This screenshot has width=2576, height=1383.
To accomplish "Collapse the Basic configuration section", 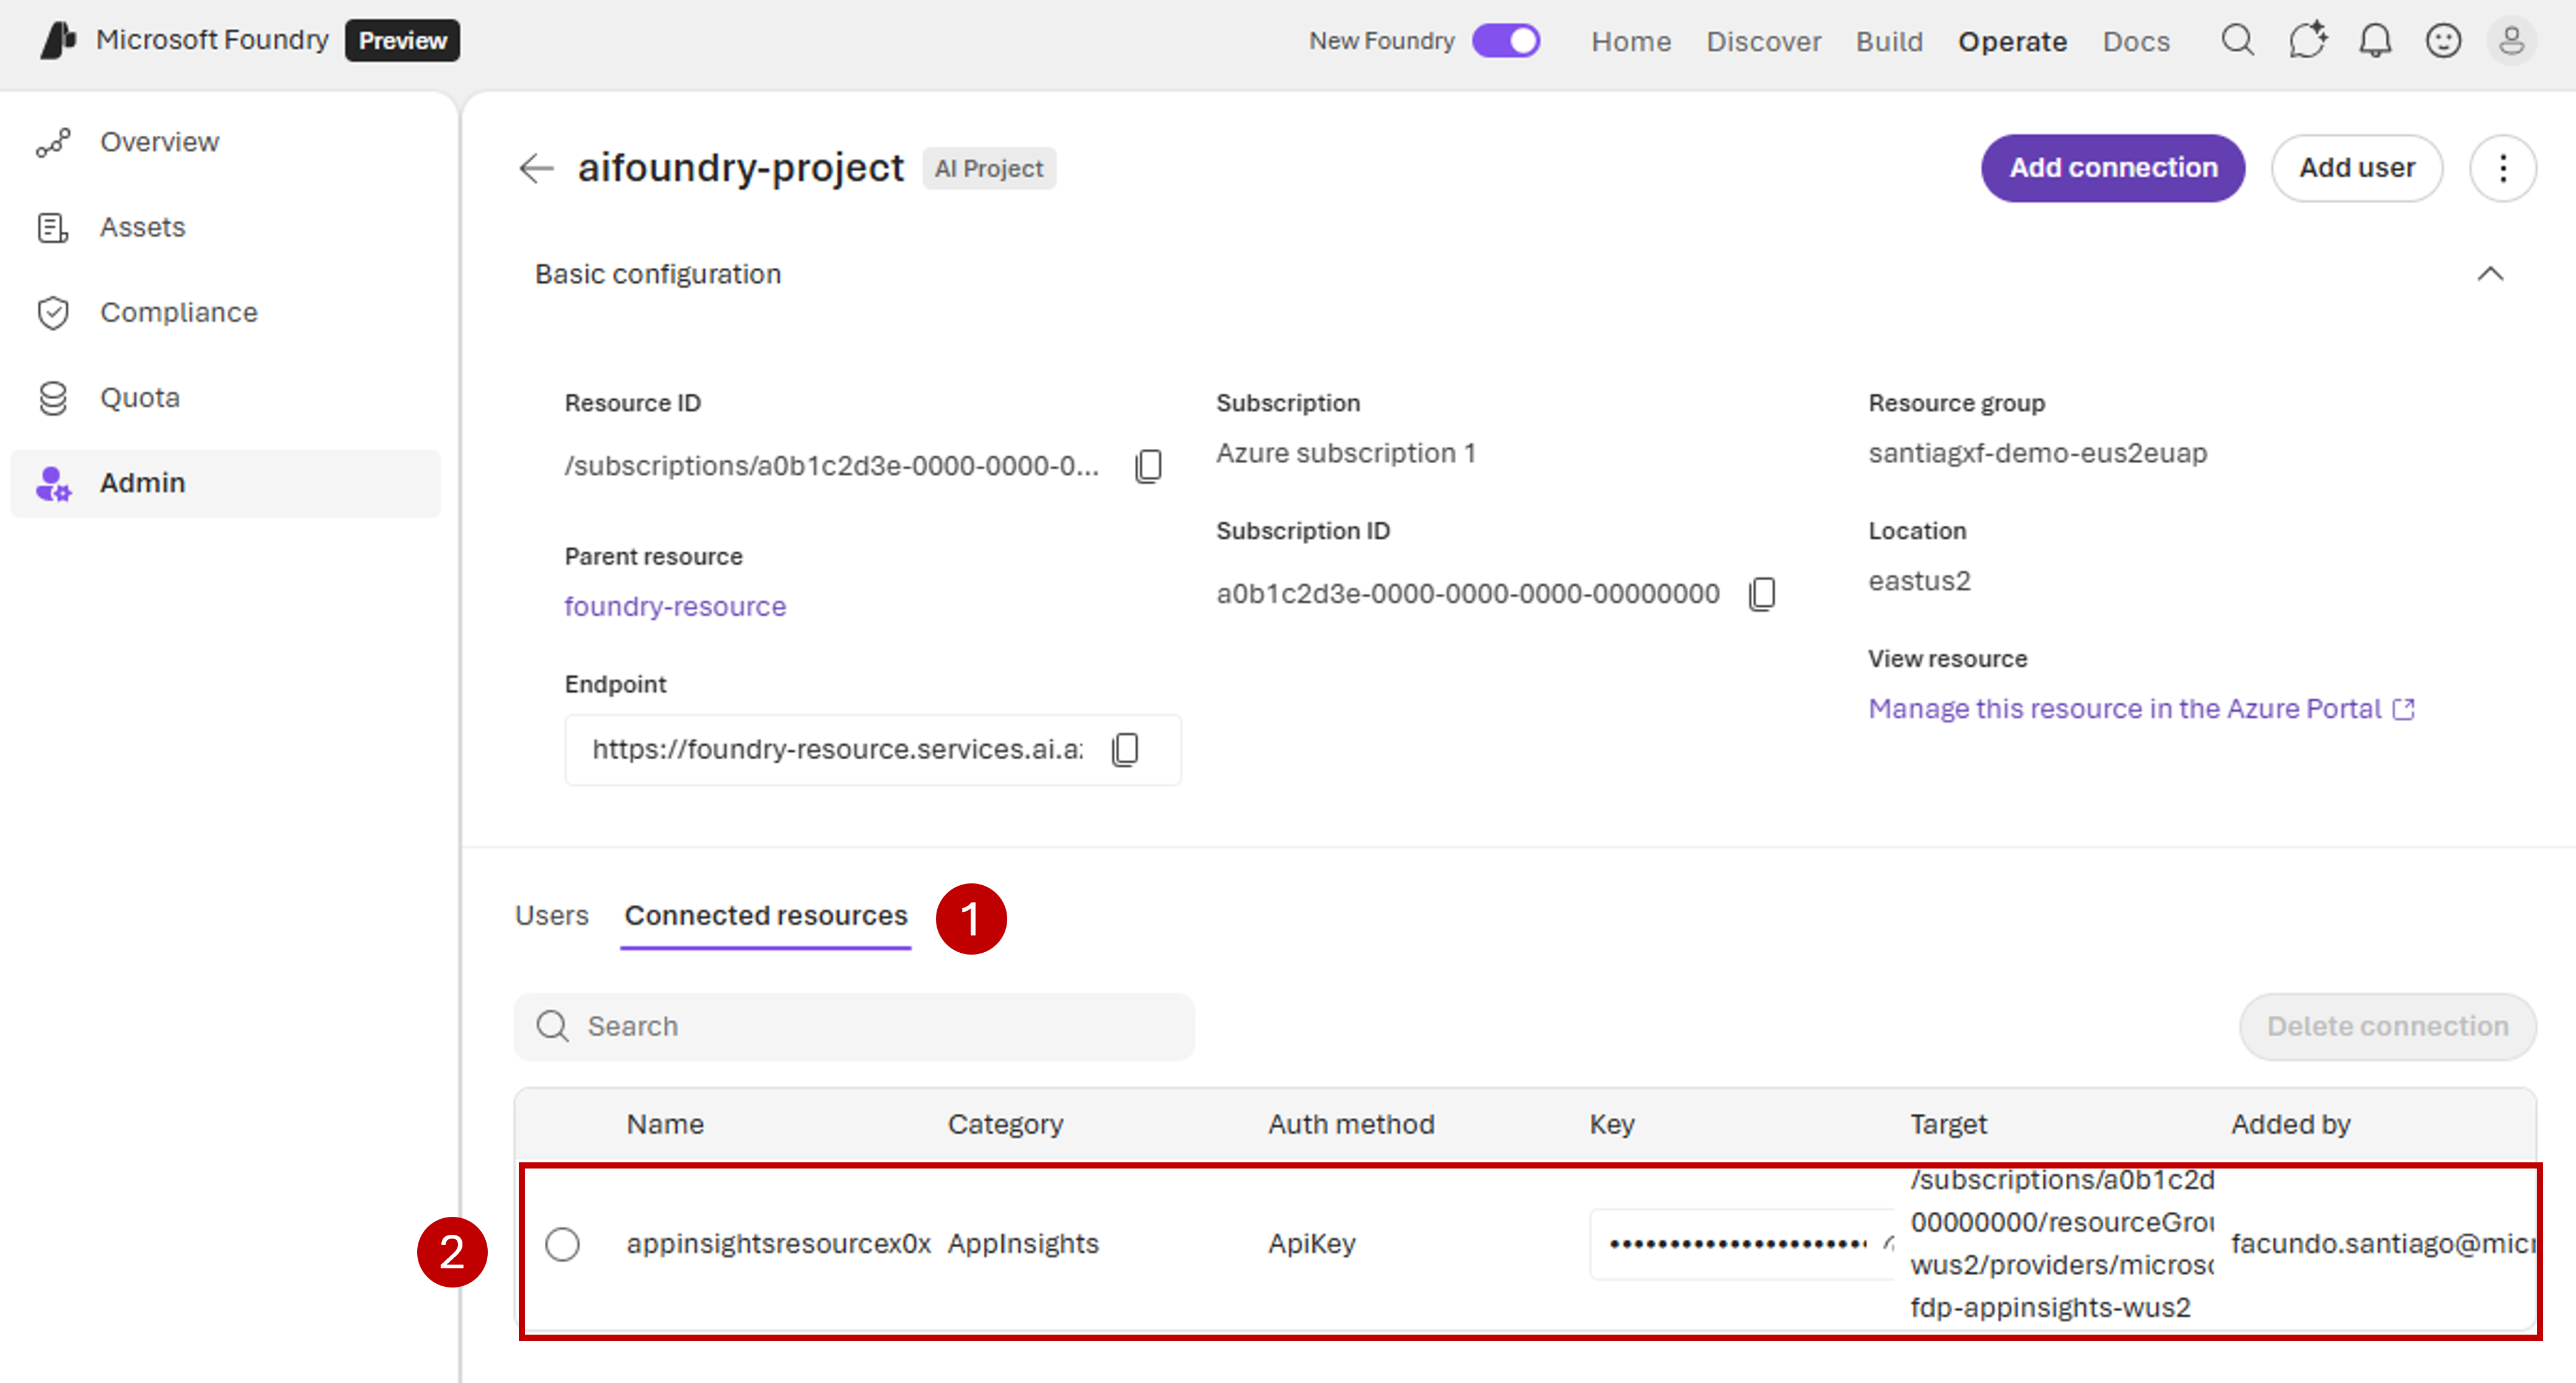I will coord(2491,273).
